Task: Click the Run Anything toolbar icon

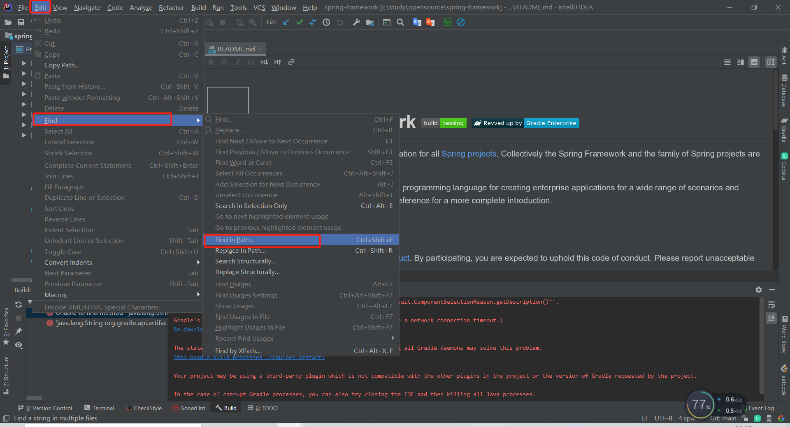Action: click(387, 22)
